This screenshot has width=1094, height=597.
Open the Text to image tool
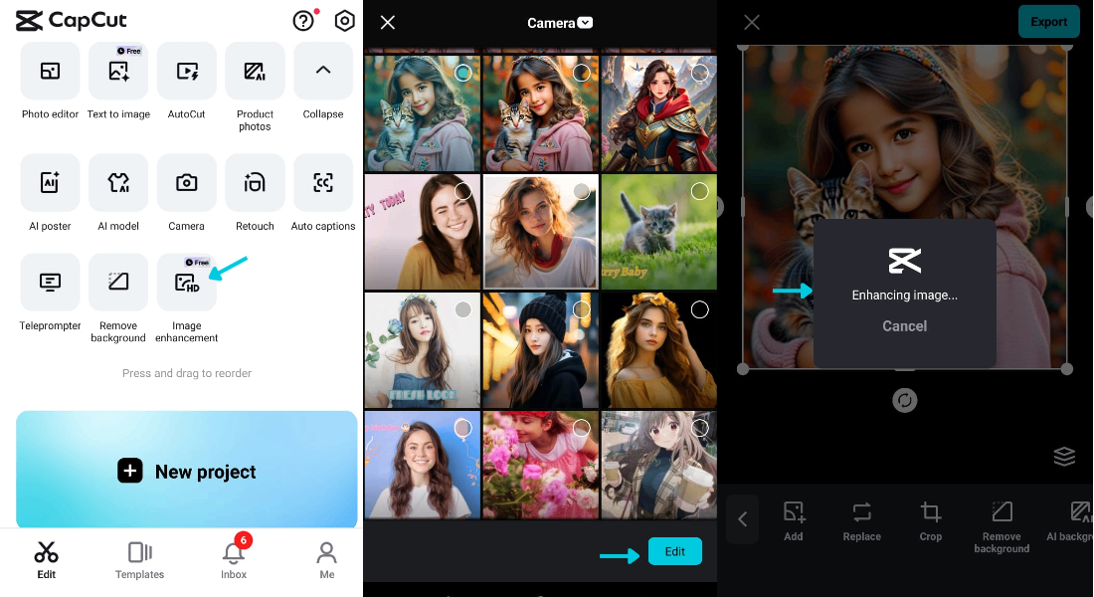pyautogui.click(x=118, y=72)
